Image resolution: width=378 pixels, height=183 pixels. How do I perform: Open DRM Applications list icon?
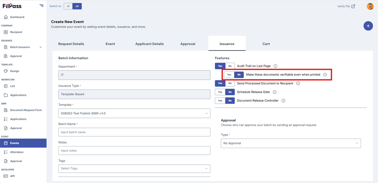(x=6, y=119)
